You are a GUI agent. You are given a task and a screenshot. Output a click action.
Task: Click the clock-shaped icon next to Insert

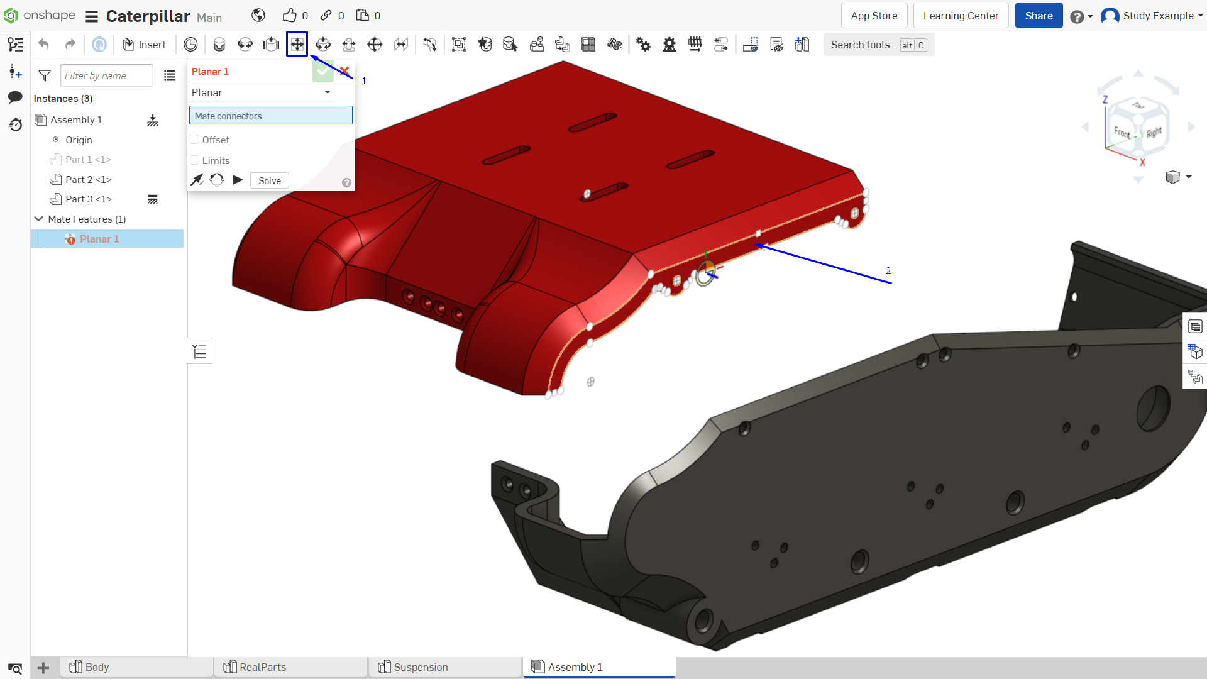pos(190,45)
